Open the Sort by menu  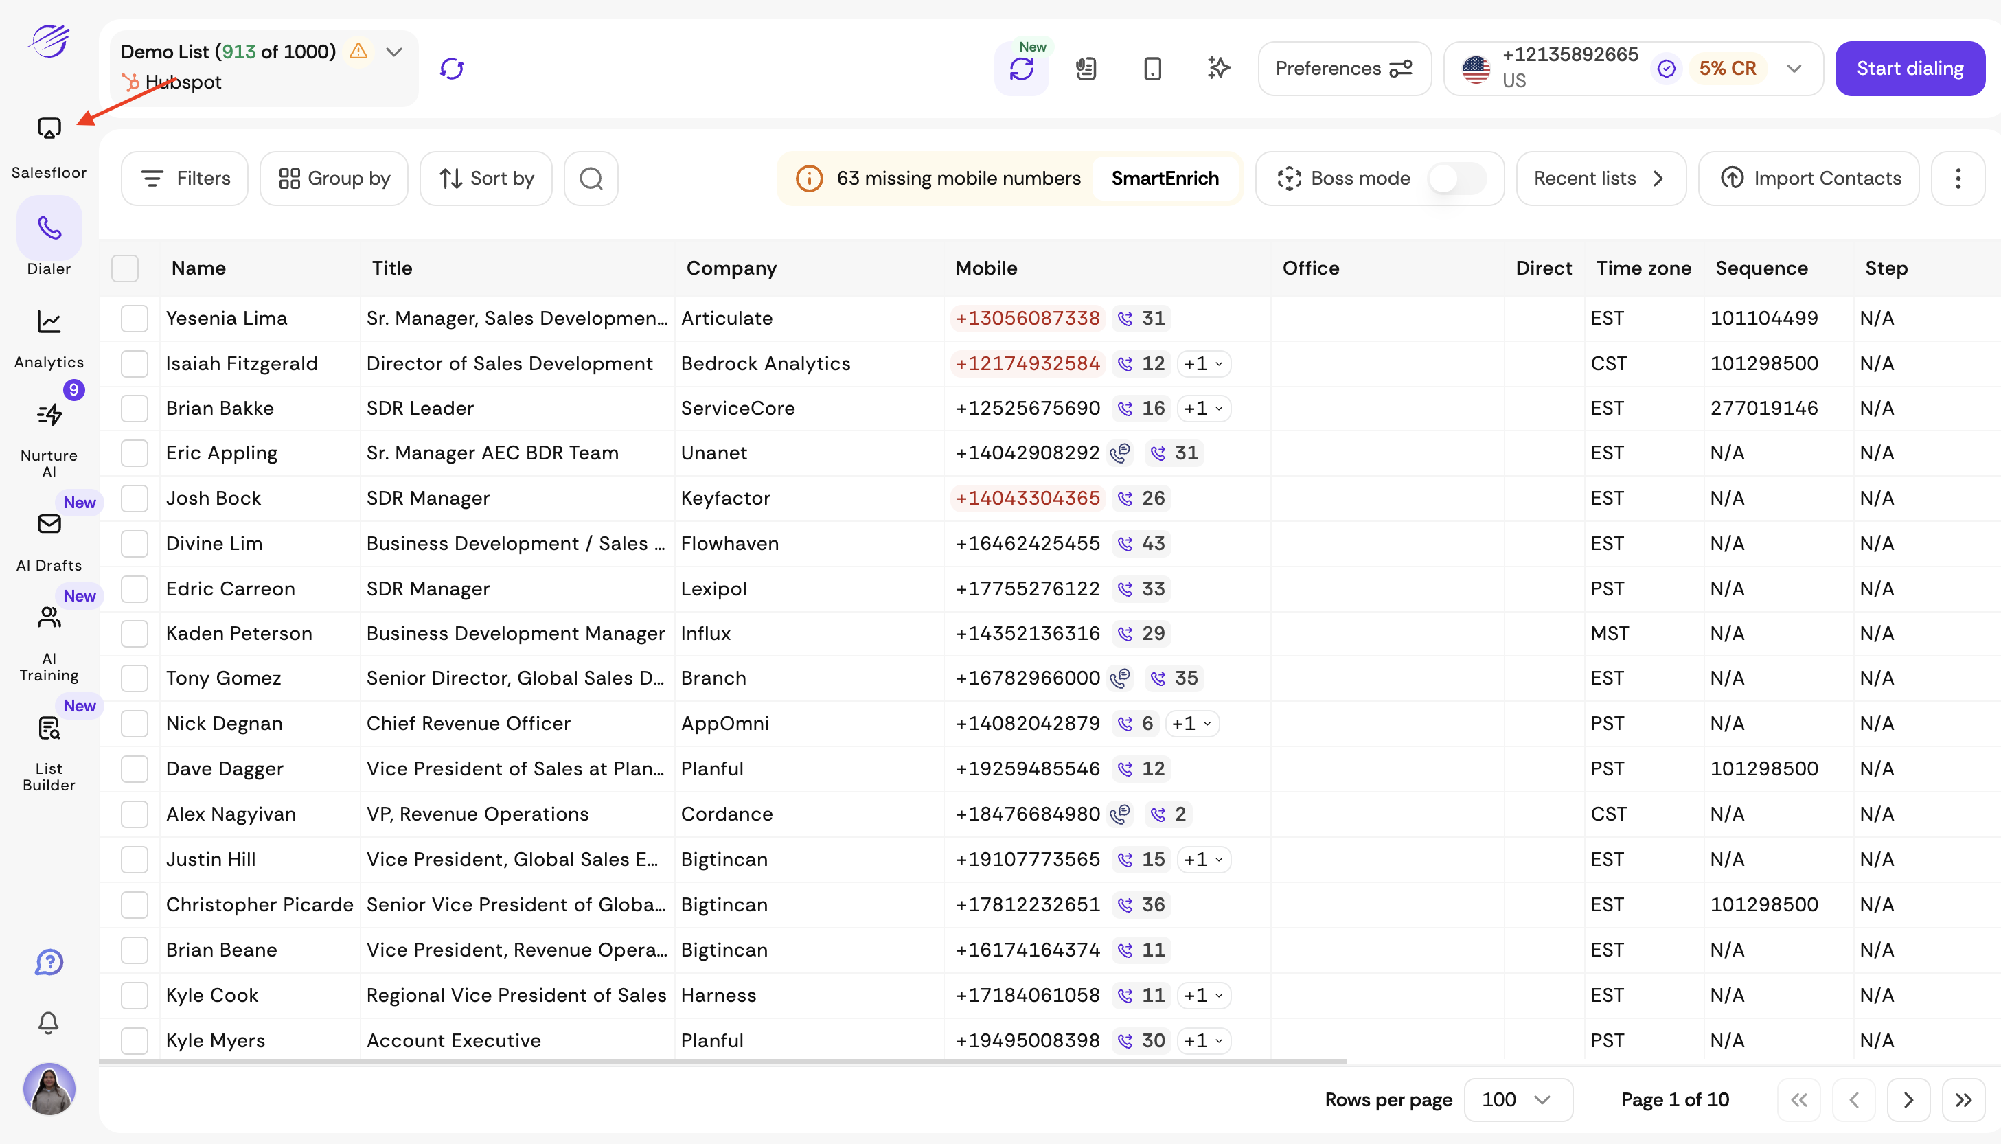pos(485,179)
